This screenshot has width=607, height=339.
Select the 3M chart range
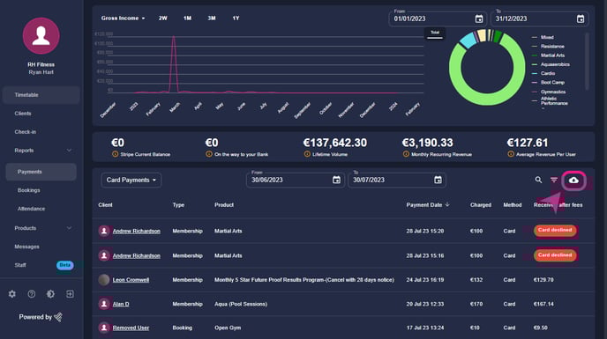212,18
